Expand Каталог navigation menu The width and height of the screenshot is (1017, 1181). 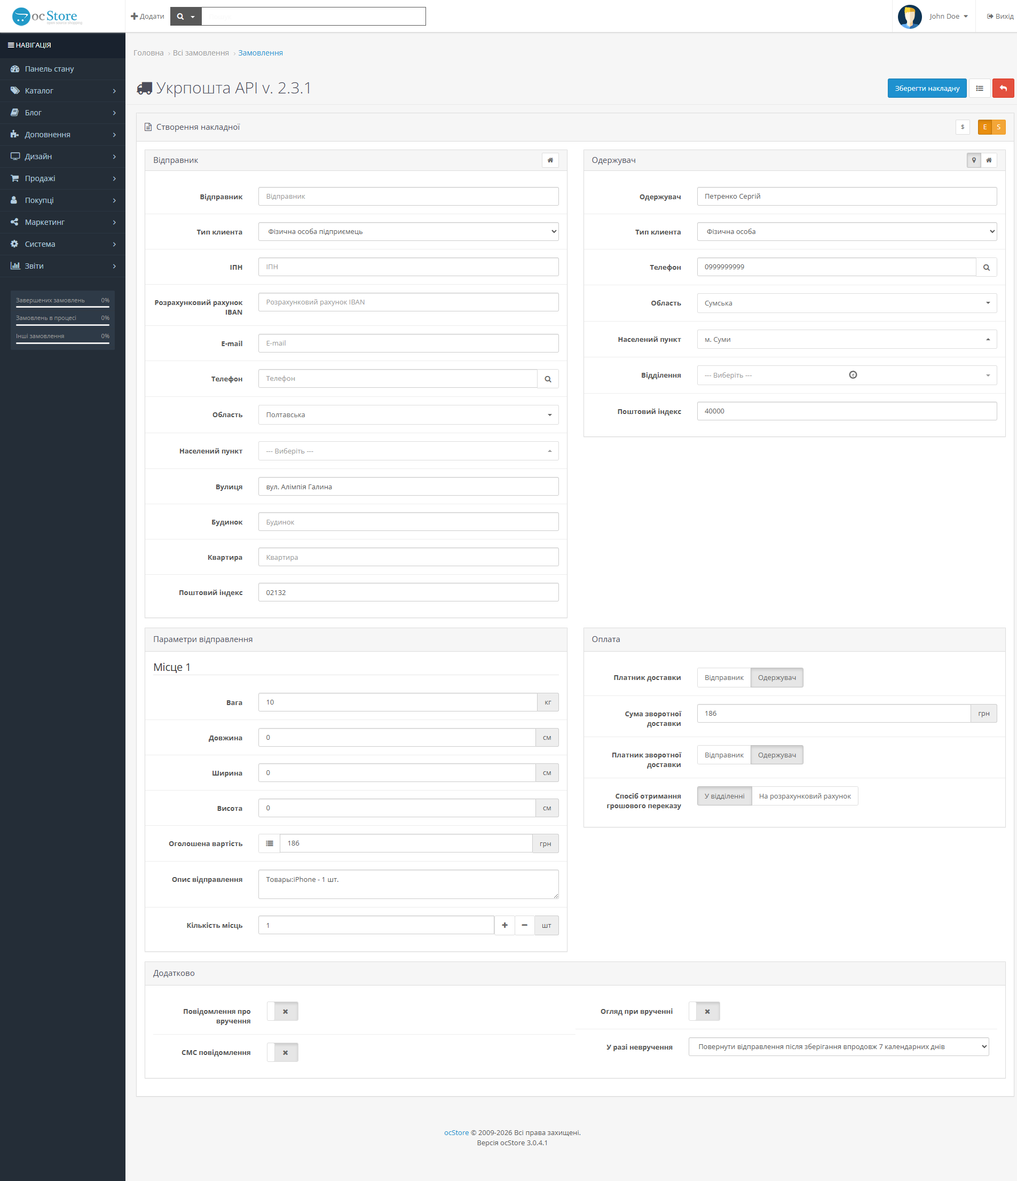pos(62,91)
